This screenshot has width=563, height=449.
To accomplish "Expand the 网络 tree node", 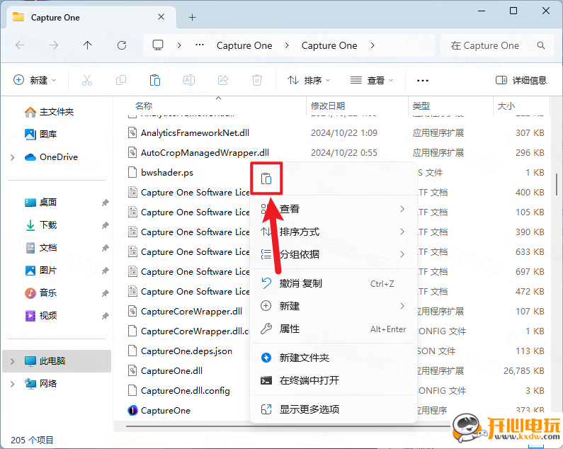I will tap(13, 384).
